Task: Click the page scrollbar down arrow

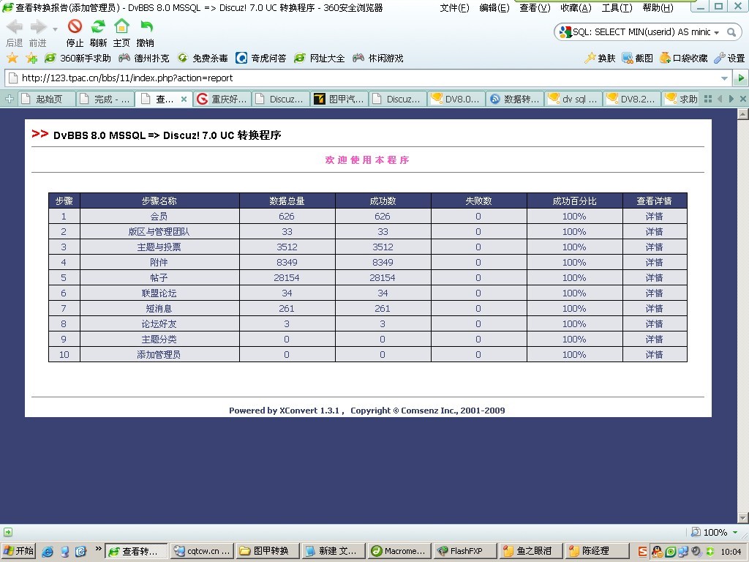Action: (x=743, y=518)
